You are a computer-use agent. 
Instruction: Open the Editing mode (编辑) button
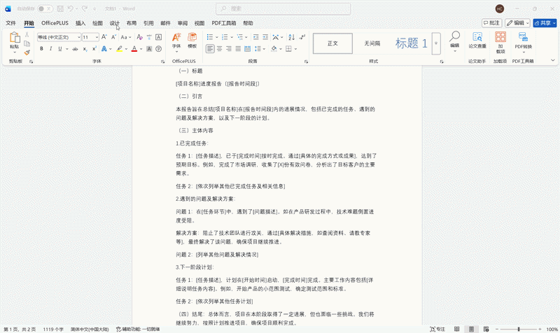[517, 23]
